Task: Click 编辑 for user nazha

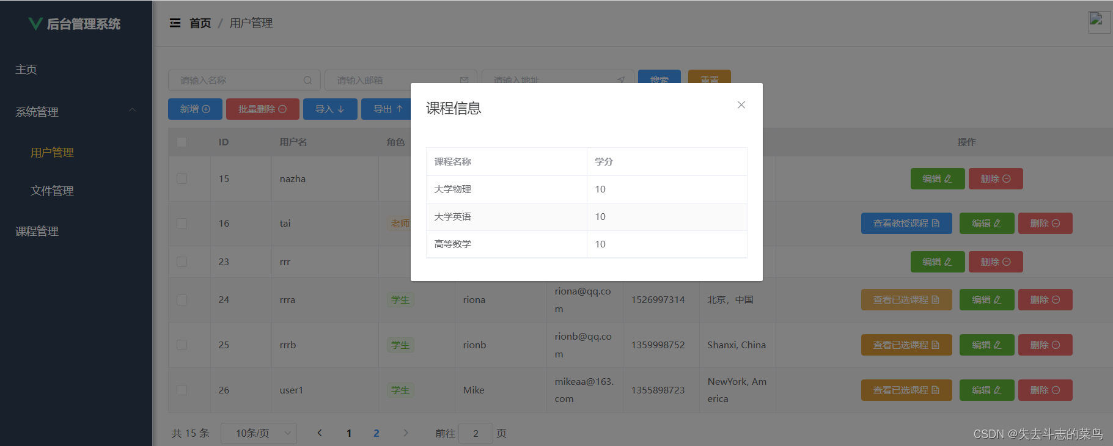Action: click(938, 179)
